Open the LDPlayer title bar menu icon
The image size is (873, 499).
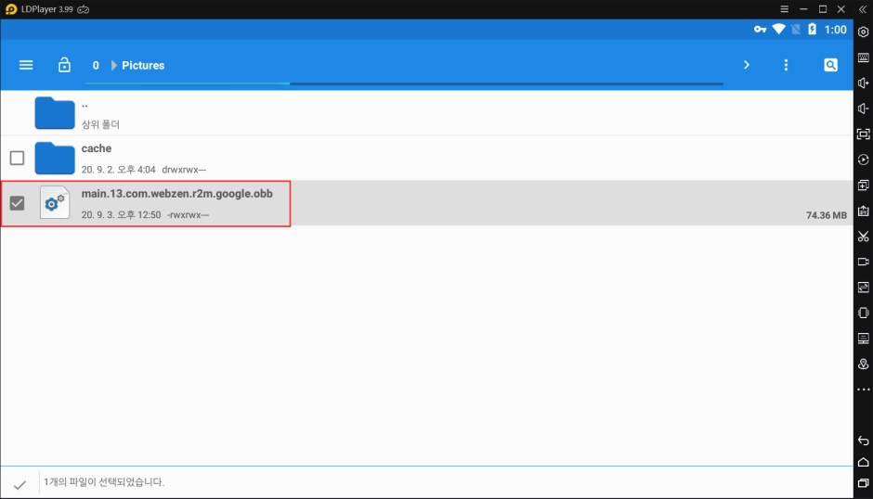pos(785,8)
